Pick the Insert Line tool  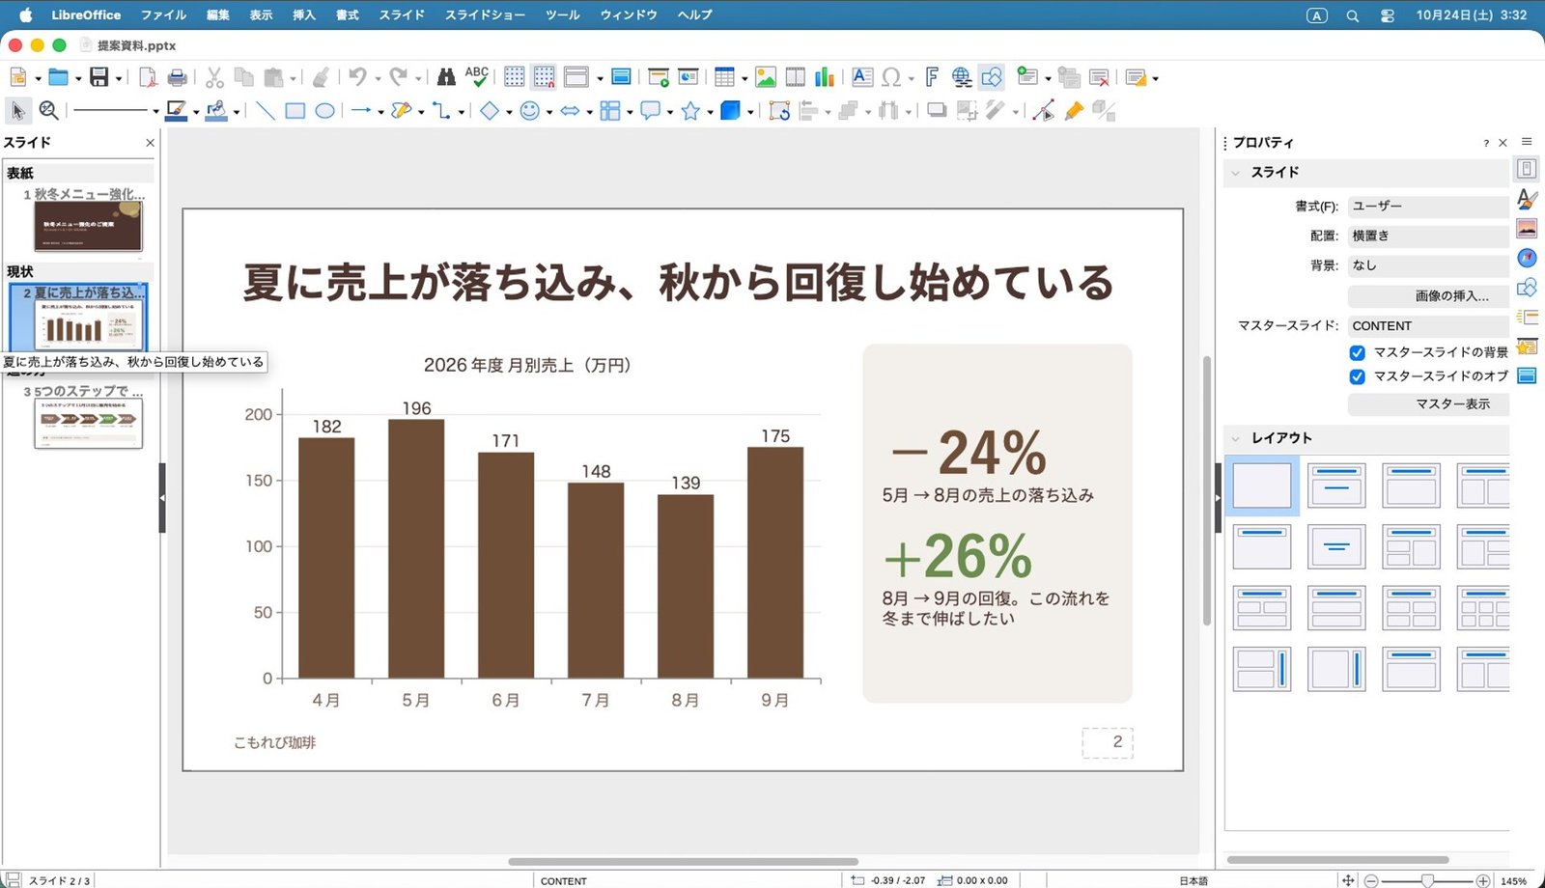266,111
